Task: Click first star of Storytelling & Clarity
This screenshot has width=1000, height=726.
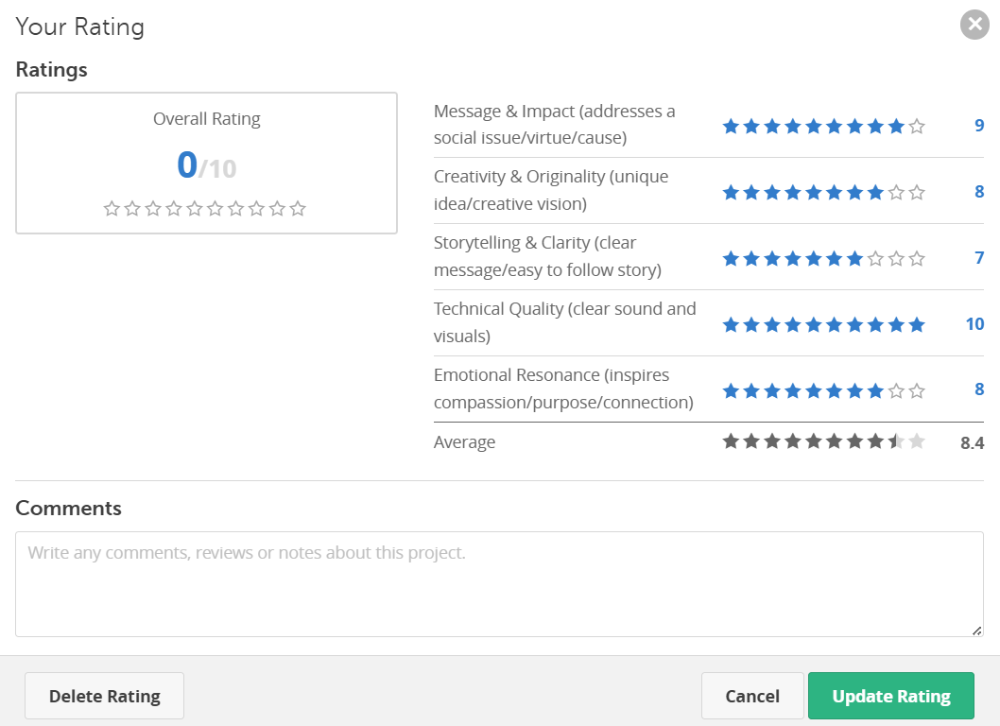Action: click(731, 259)
